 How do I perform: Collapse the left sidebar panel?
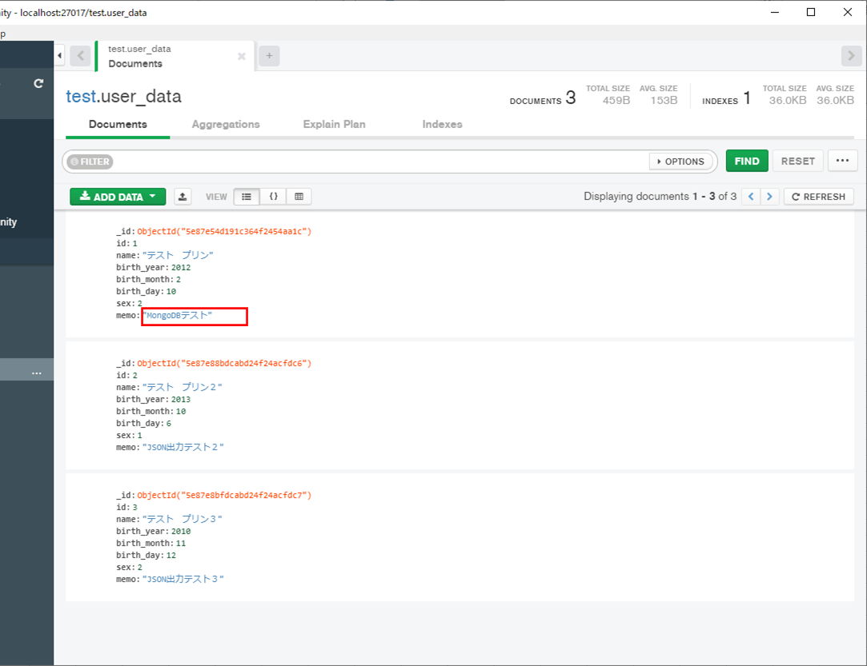[x=59, y=54]
